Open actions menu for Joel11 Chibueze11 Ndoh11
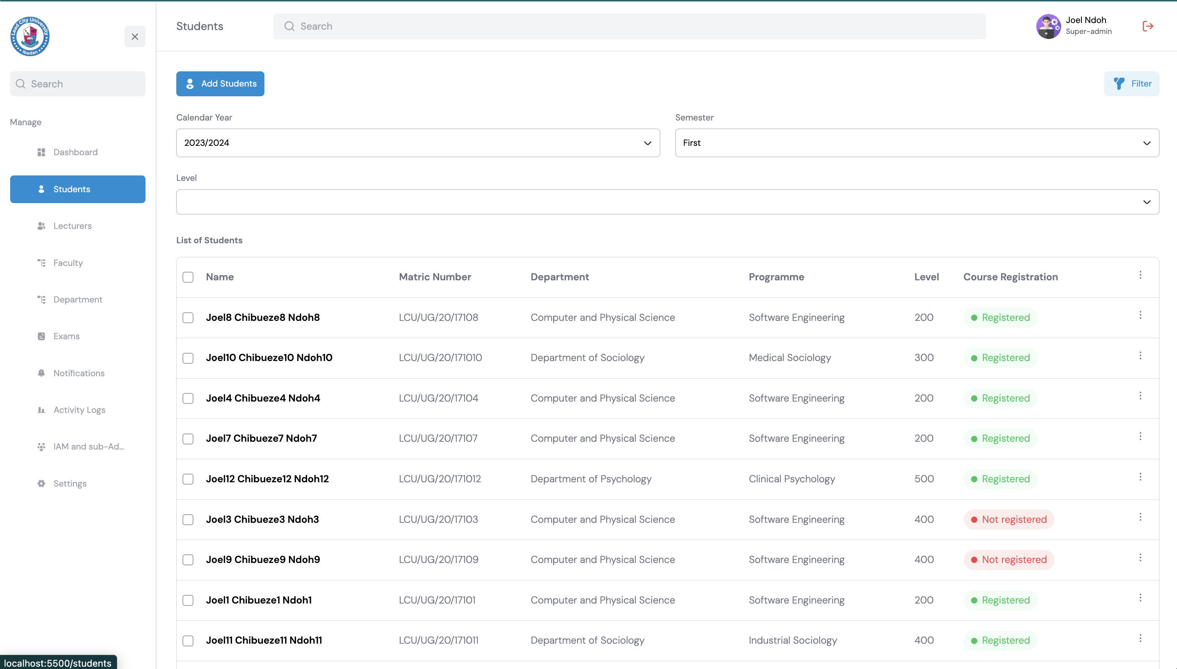Image resolution: width=1177 pixels, height=669 pixels. [x=1140, y=638]
